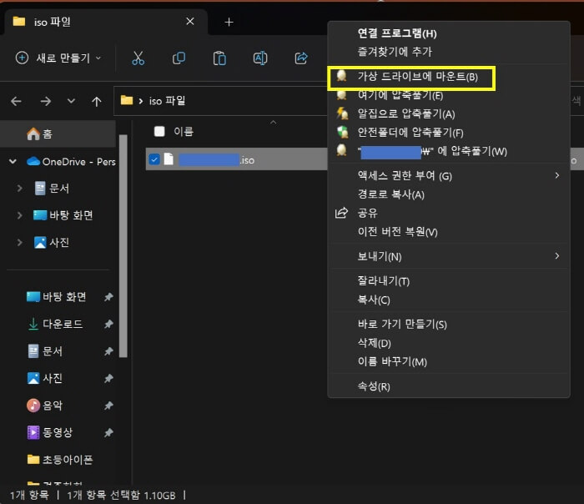The image size is (584, 504).
Task: Click the pin icon beside 음악
Action: click(108, 406)
